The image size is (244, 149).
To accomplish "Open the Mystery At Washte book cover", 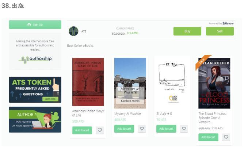I will [x=130, y=83].
